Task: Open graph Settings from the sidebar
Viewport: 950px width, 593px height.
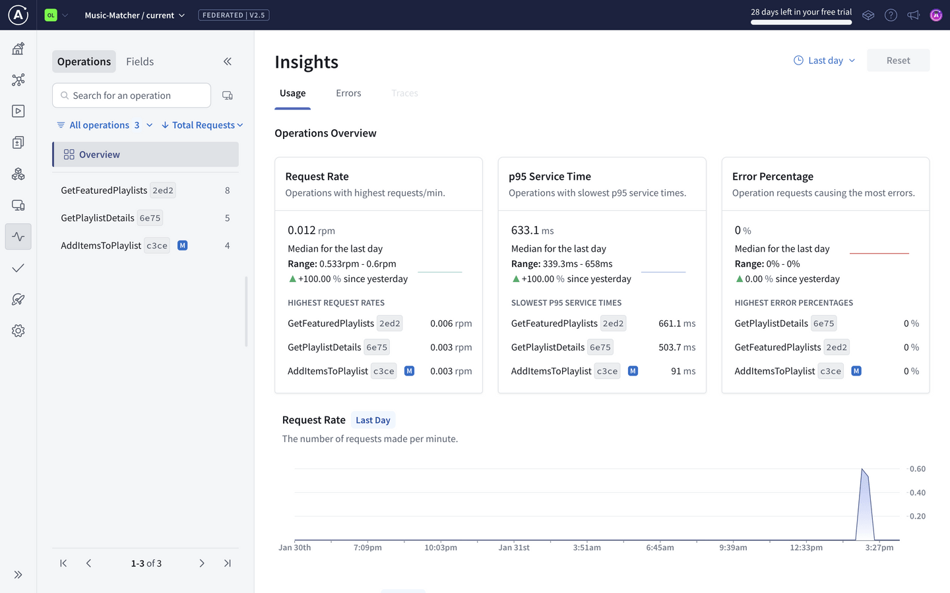Action: 18,330
